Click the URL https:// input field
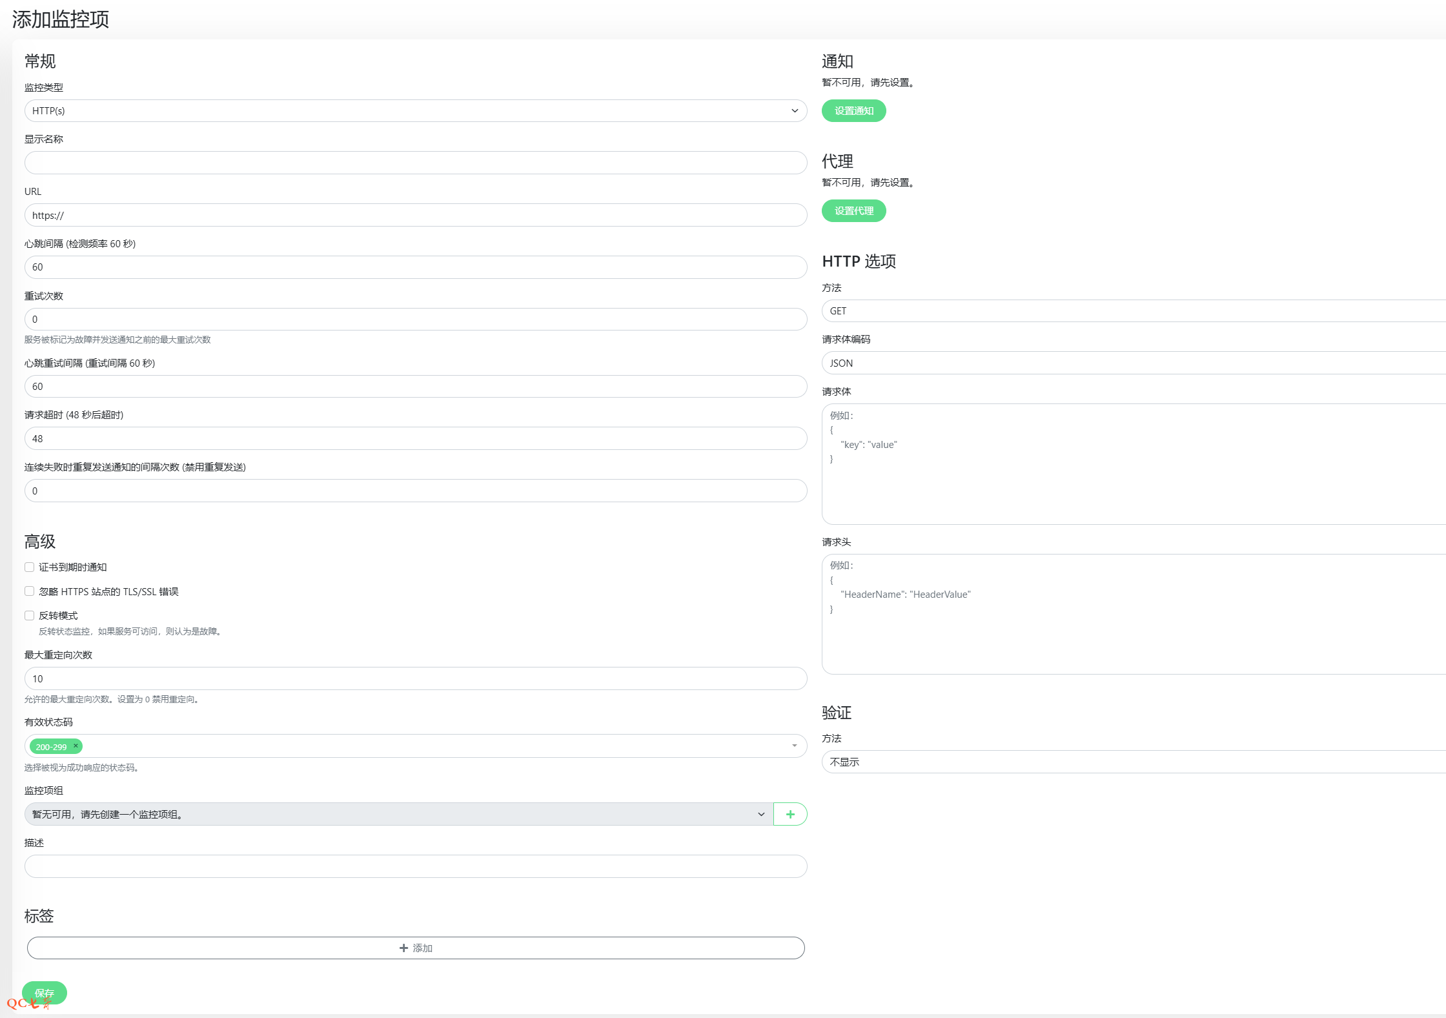 tap(416, 215)
